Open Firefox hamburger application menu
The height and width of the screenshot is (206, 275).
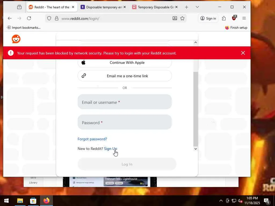[x=244, y=18]
